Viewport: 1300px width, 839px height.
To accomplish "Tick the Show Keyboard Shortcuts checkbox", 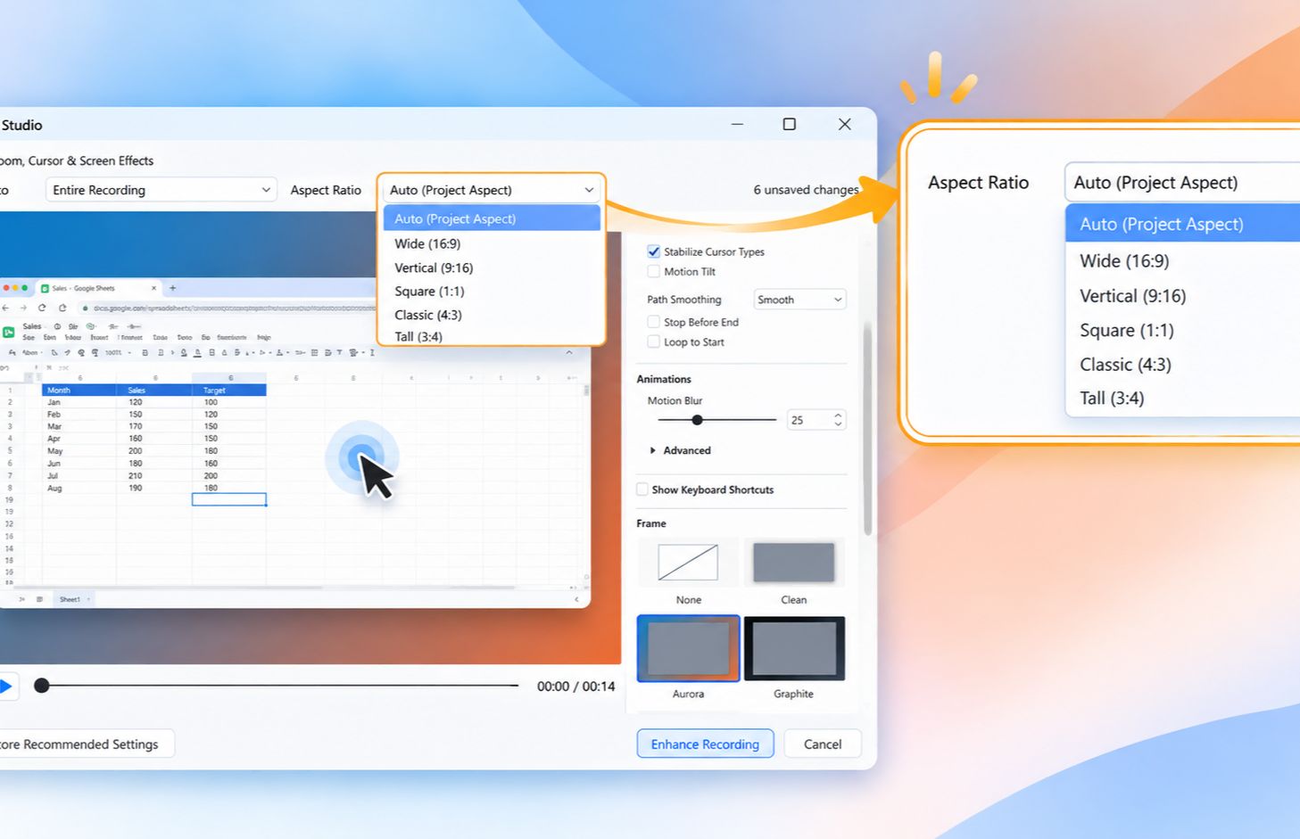I will (x=642, y=489).
